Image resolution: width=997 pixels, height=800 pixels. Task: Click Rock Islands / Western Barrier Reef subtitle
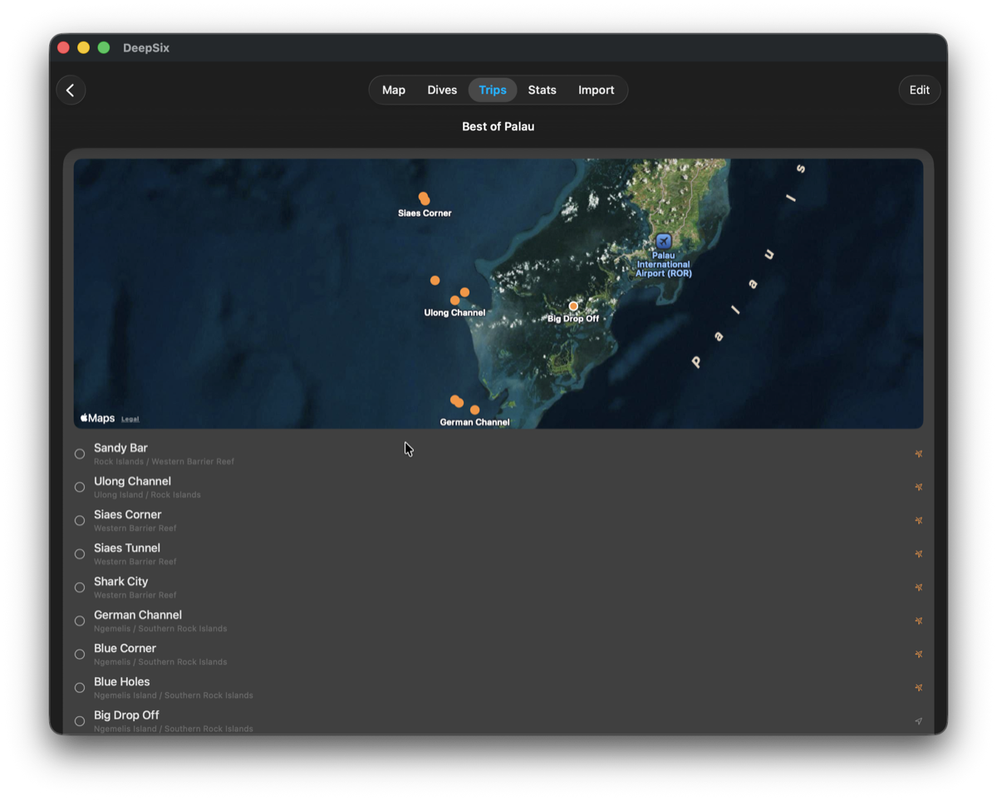(x=164, y=462)
